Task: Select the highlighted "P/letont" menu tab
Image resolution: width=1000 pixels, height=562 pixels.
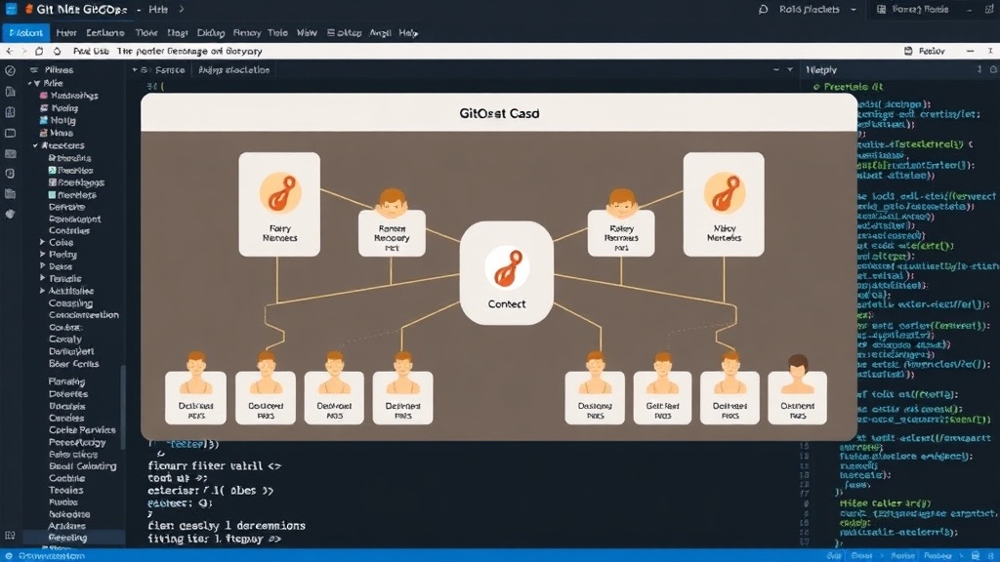Action: coord(25,32)
